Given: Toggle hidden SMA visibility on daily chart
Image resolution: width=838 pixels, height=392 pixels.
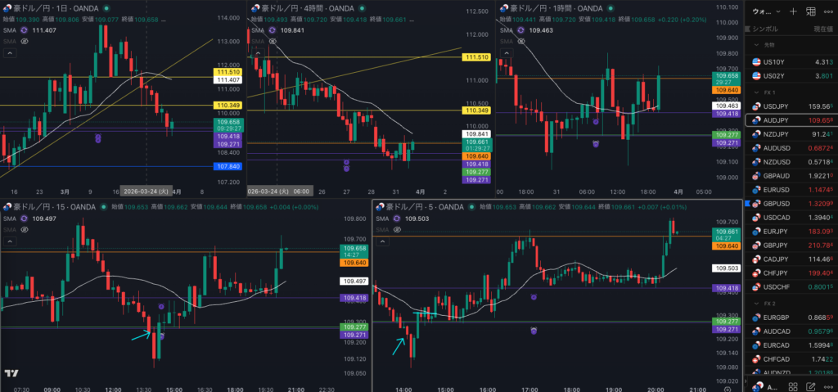Looking at the screenshot, I should click(25, 40).
